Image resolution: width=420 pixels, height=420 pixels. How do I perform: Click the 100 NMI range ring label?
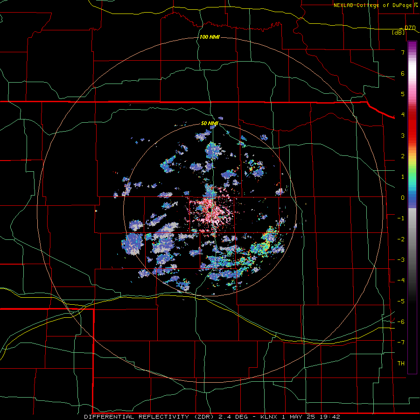click(x=210, y=37)
